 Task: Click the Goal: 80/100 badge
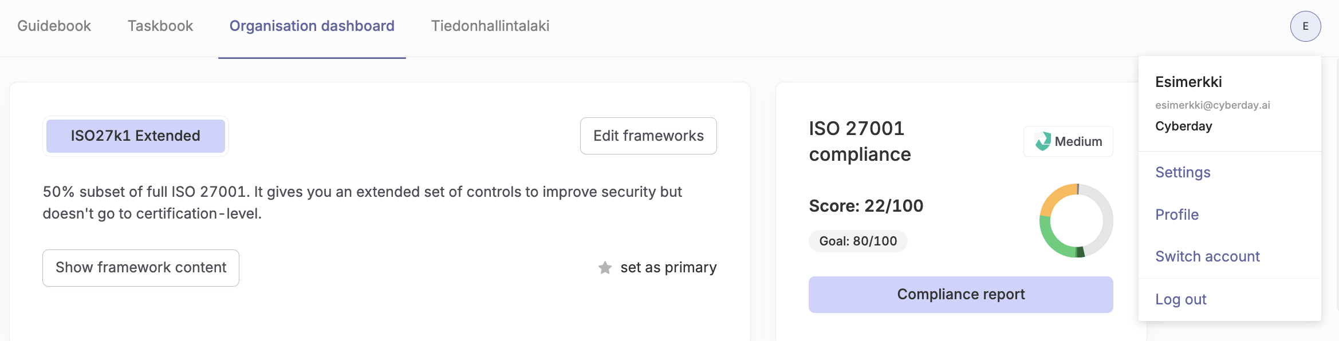click(858, 241)
